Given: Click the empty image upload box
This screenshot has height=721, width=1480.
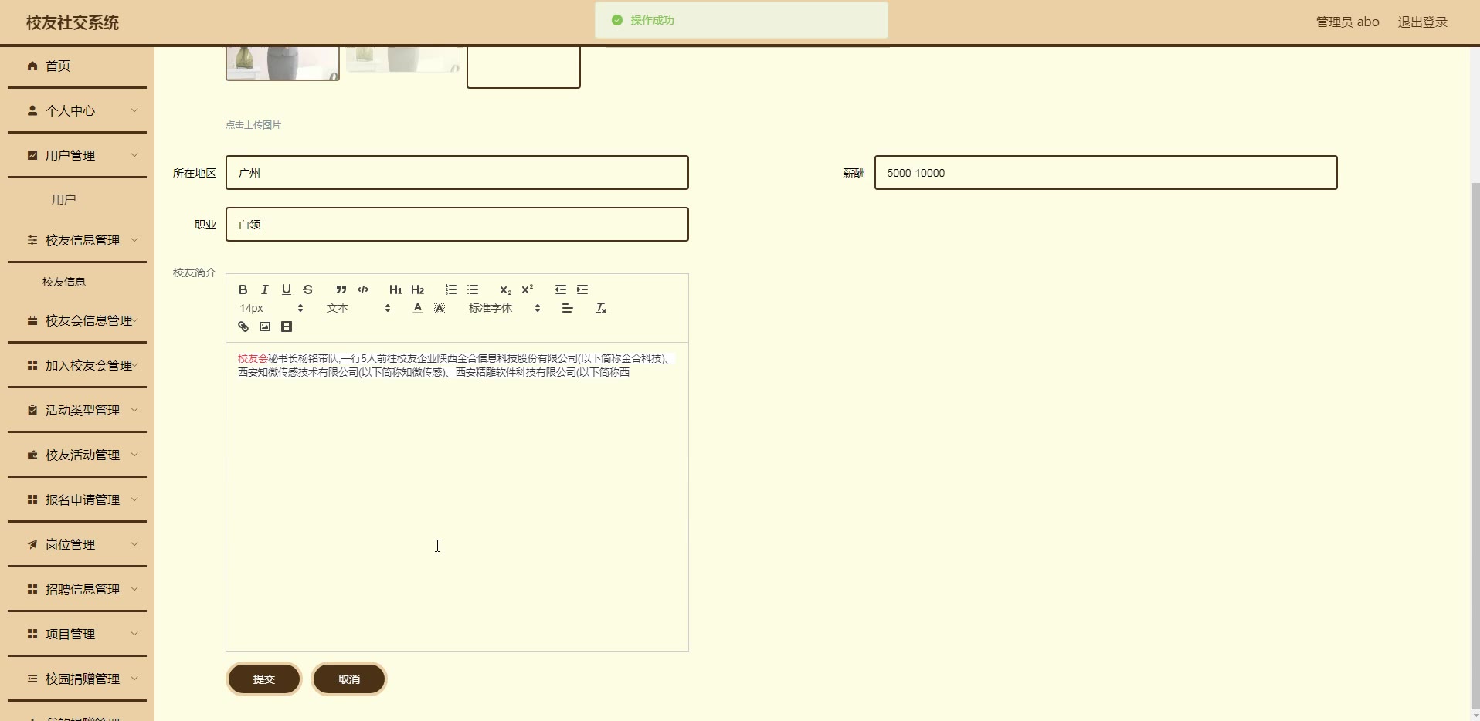Looking at the screenshot, I should [524, 67].
